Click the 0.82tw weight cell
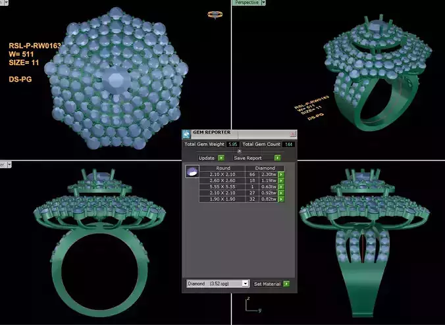Screen dimensions: 445x325 click(x=269, y=199)
